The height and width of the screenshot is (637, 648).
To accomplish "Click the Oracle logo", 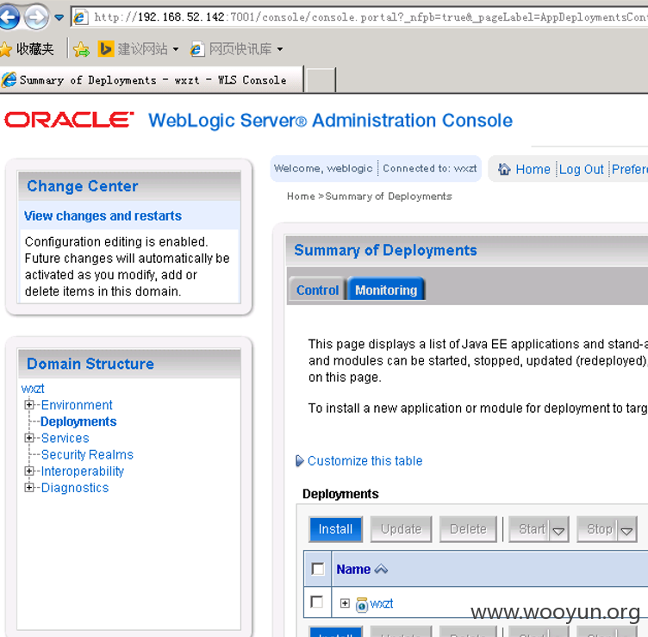I will (69, 120).
